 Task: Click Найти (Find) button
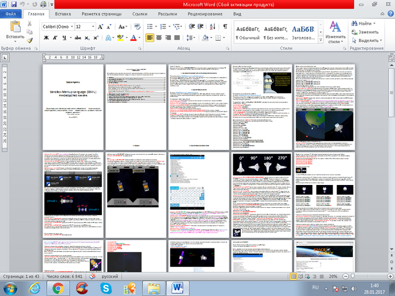[x=363, y=23]
